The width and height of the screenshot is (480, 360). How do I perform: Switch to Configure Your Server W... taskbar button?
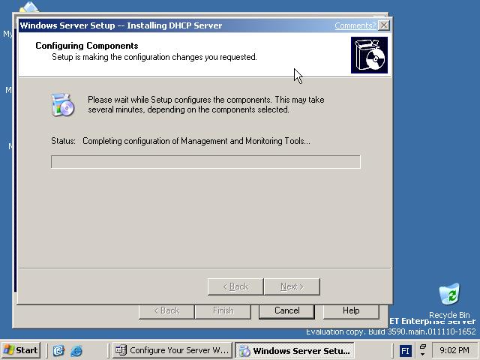(172, 350)
